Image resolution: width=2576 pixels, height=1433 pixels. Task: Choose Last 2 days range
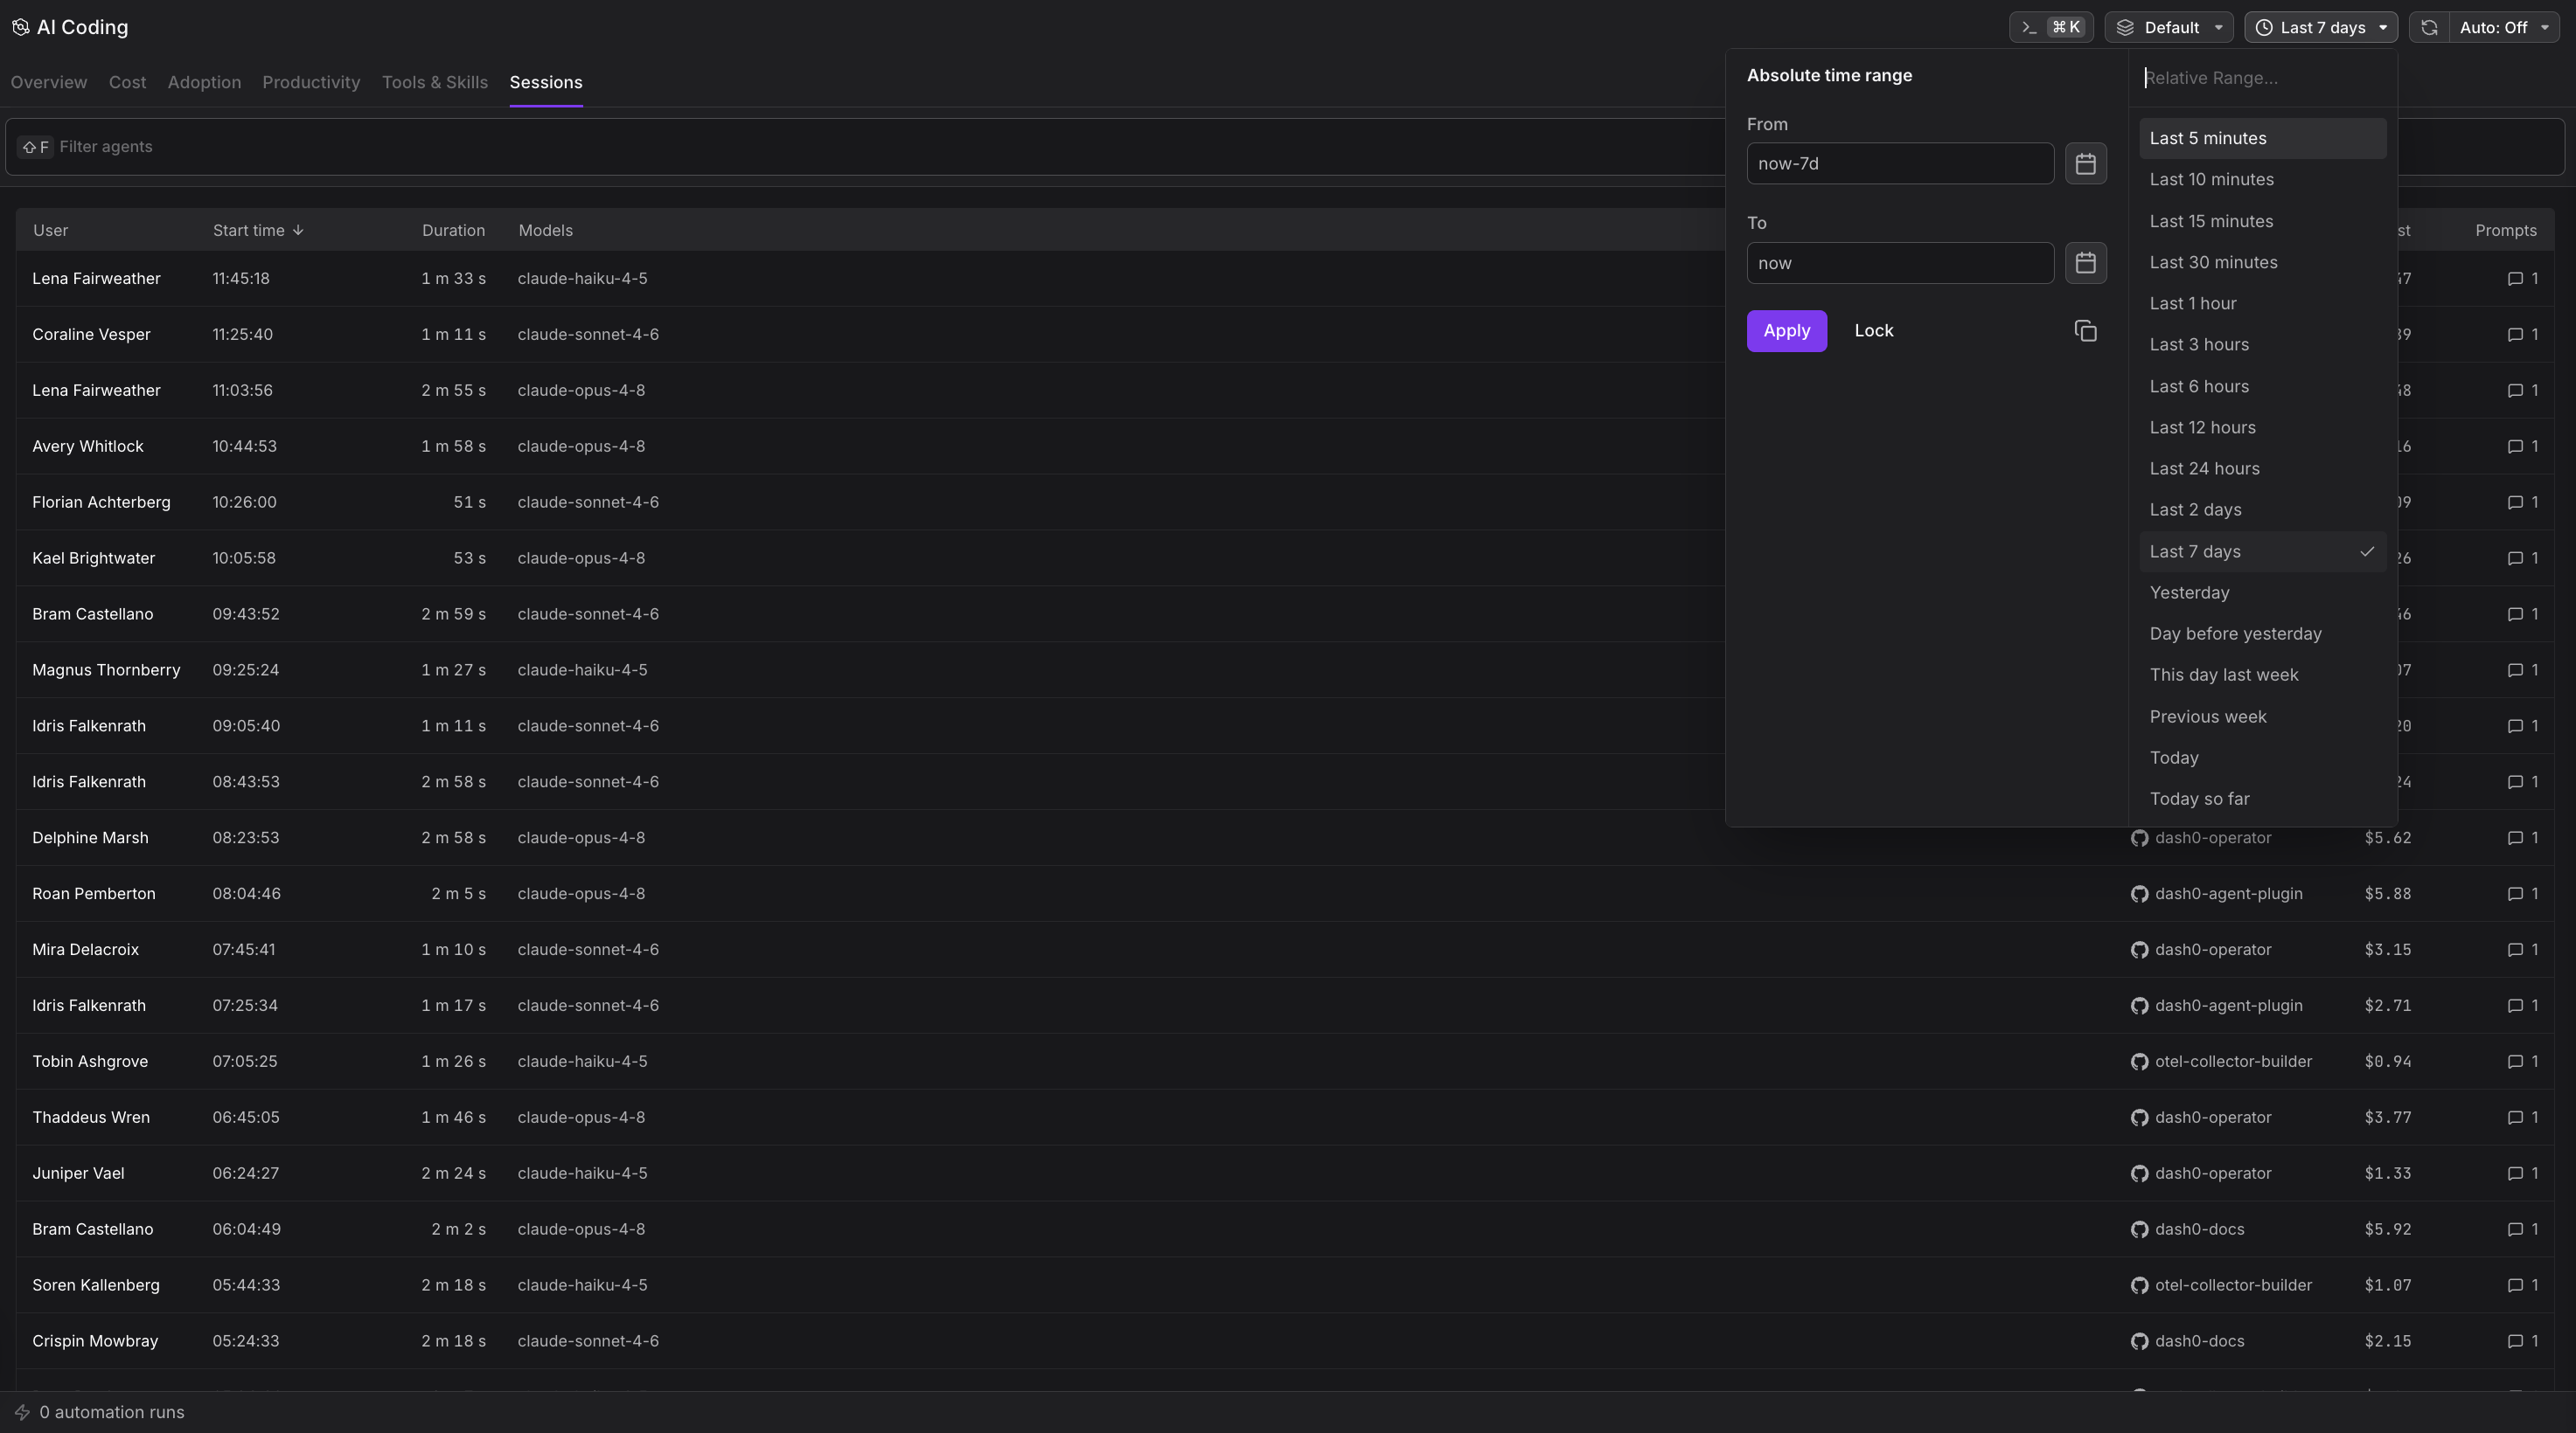[x=2262, y=509]
